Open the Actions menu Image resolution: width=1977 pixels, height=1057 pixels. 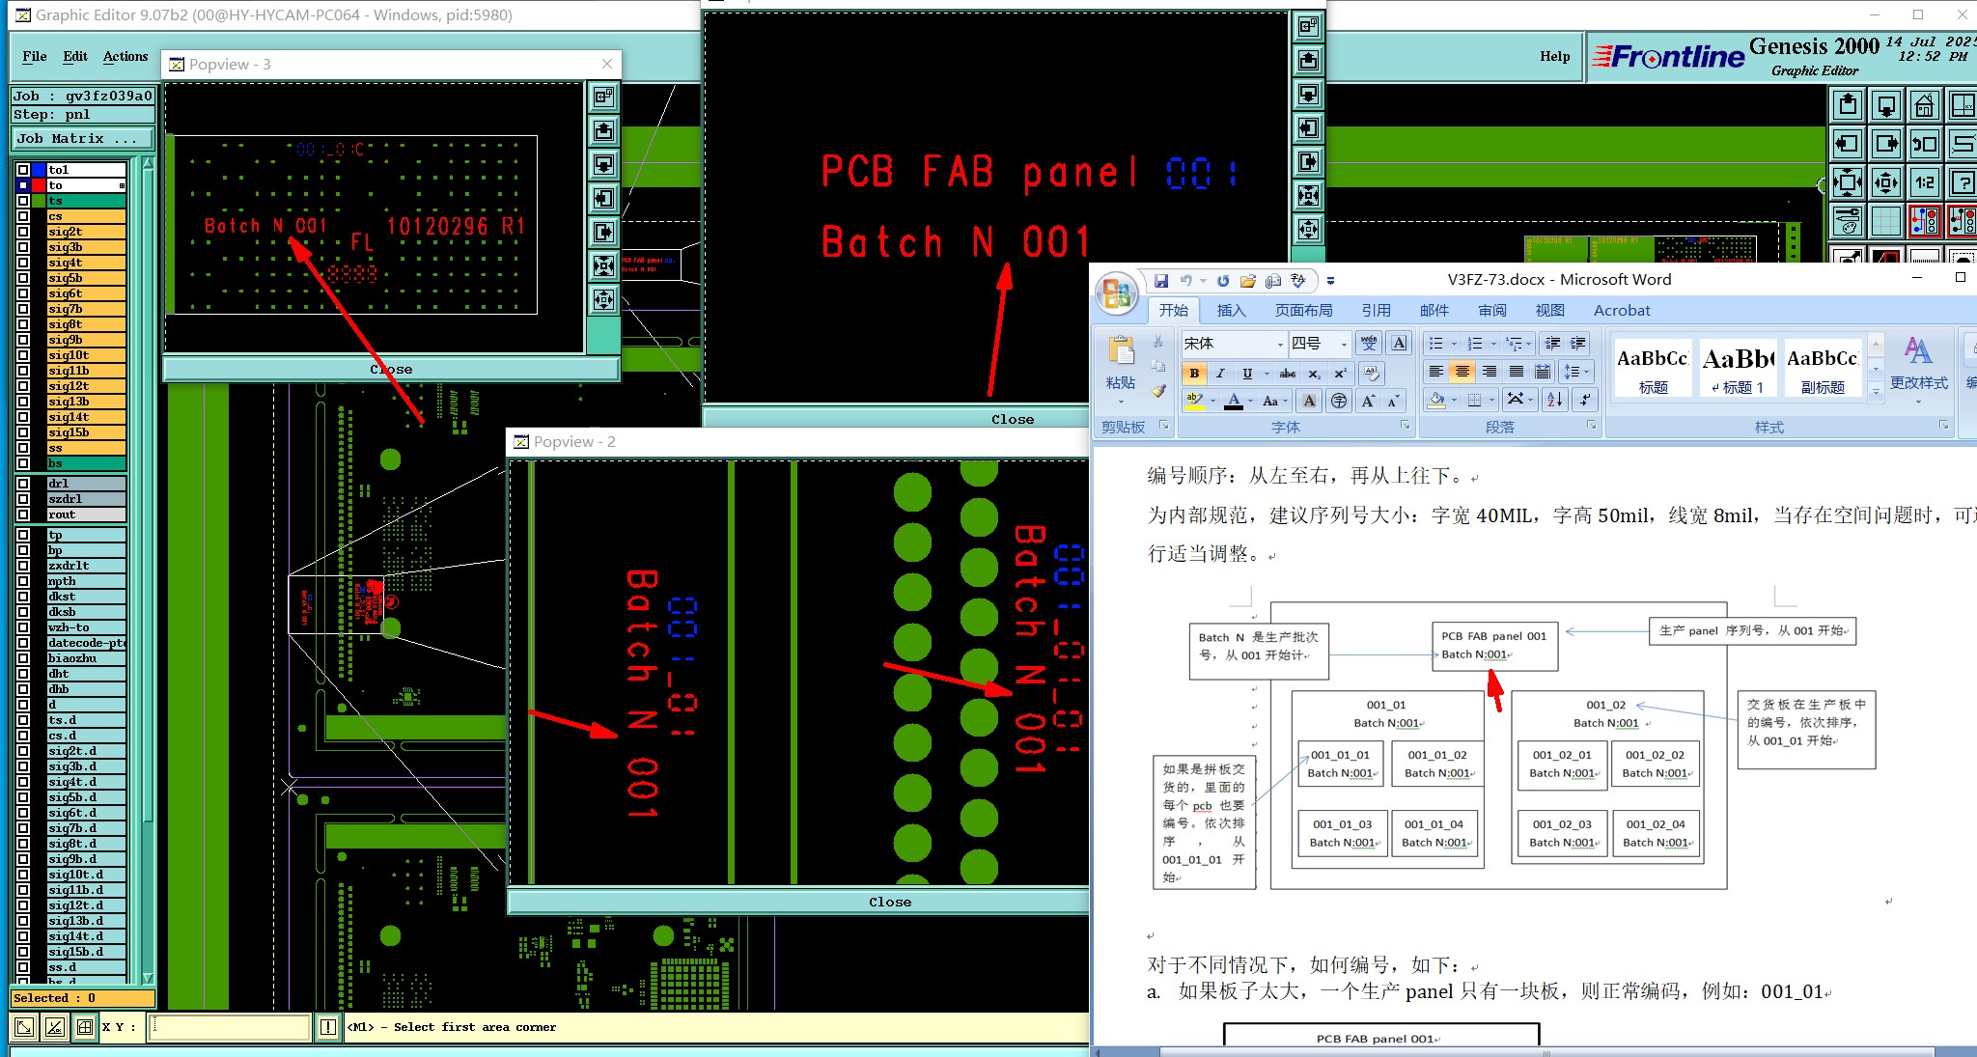pyautogui.click(x=125, y=56)
